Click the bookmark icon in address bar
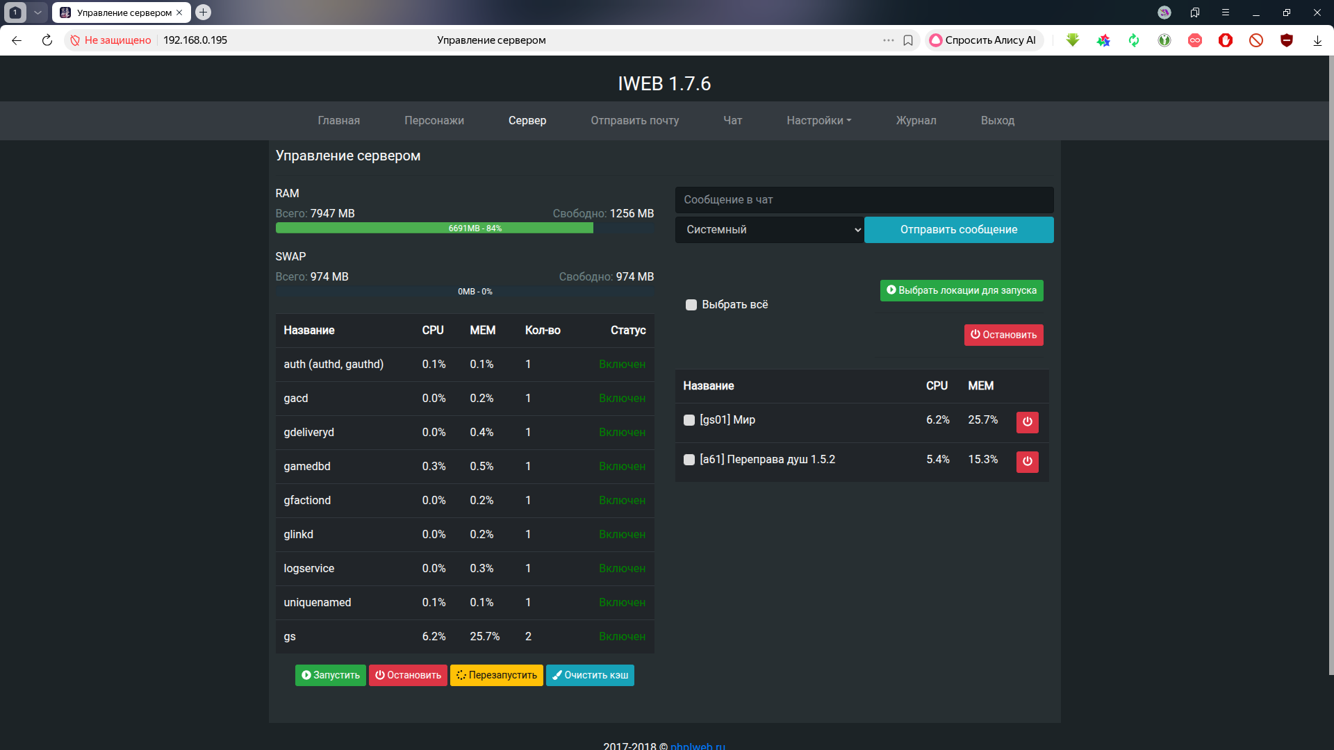 [x=907, y=40]
